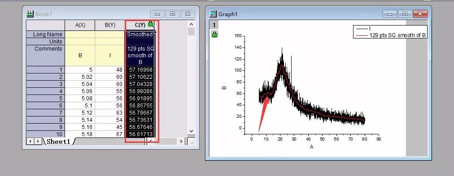
Task: Click the Smoothed long name cell
Action: [x=140, y=34]
